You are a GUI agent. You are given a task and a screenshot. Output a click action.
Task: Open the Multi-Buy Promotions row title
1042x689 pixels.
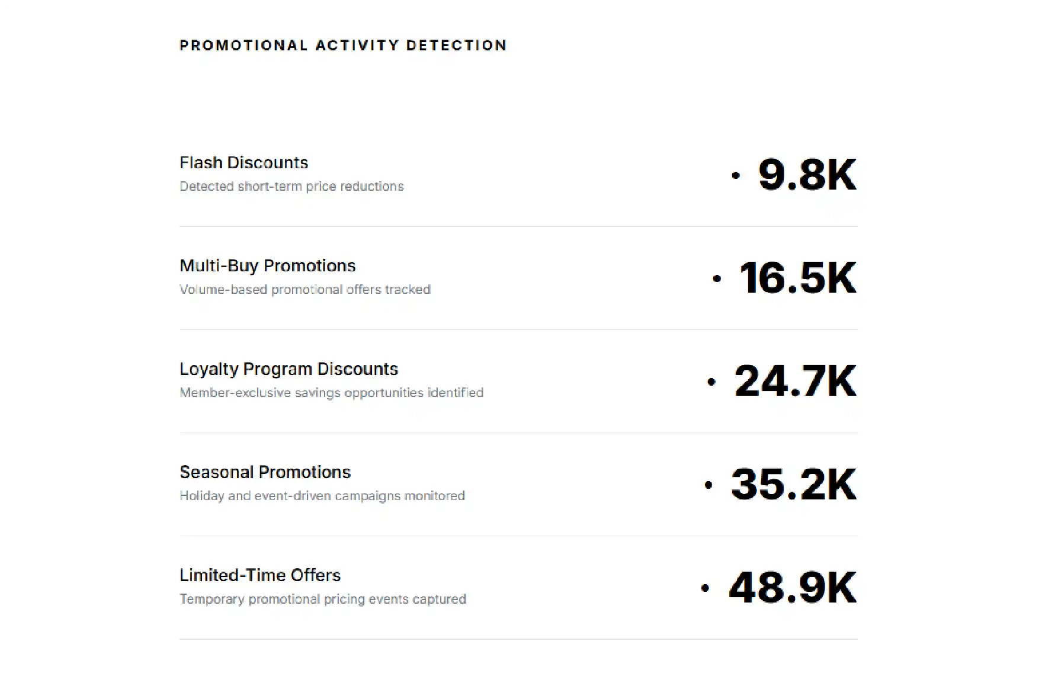pyautogui.click(x=268, y=266)
